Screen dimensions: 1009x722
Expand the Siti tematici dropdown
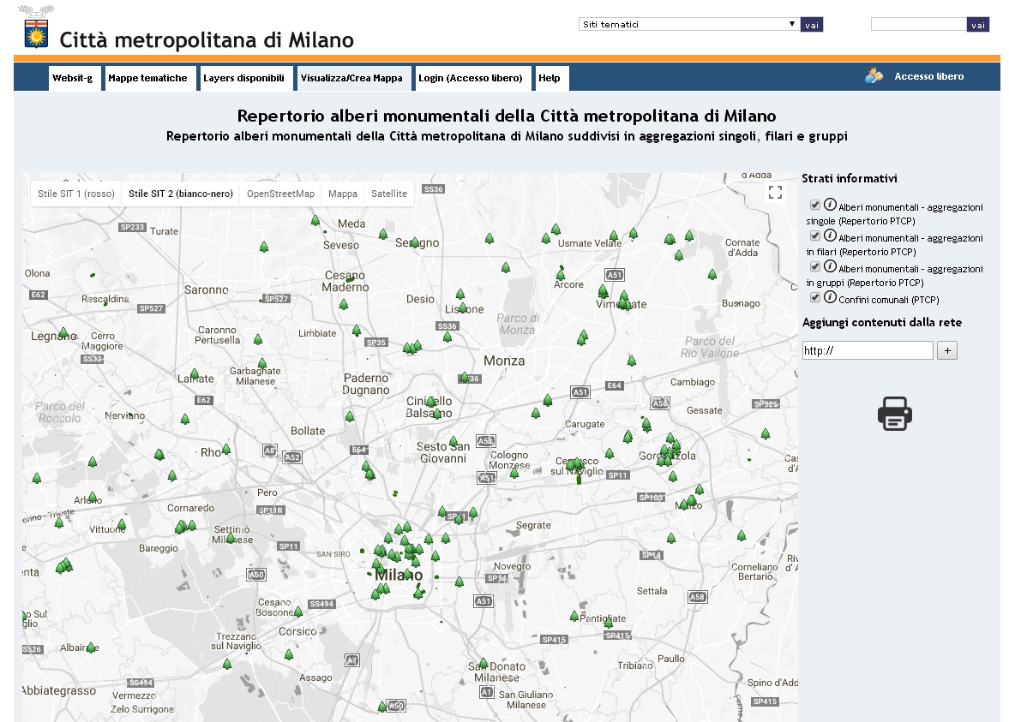[688, 24]
